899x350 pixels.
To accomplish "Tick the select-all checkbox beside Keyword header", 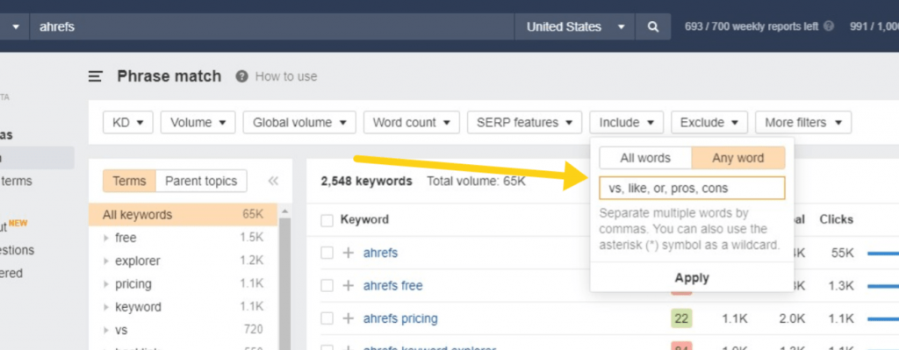I will click(x=327, y=220).
